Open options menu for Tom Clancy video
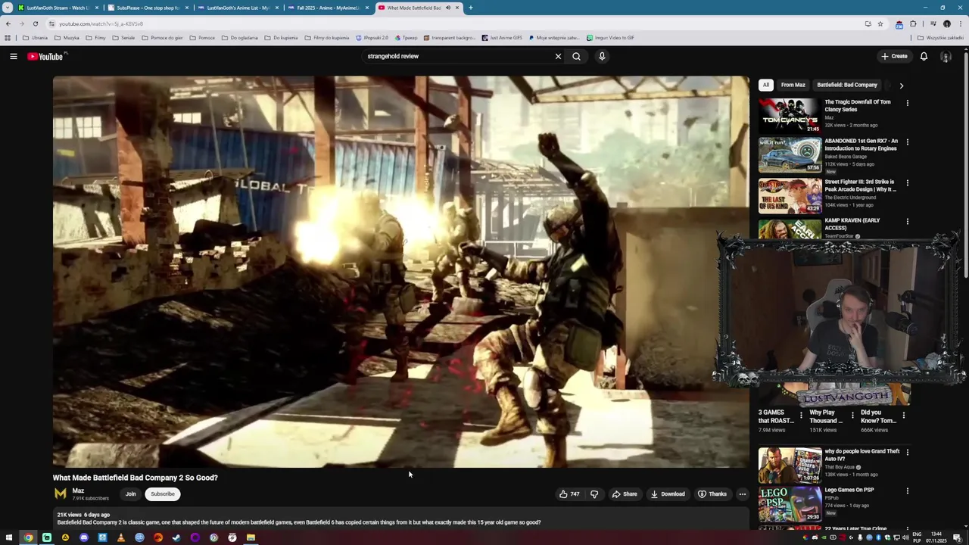Image resolution: width=969 pixels, height=545 pixels. tap(907, 103)
